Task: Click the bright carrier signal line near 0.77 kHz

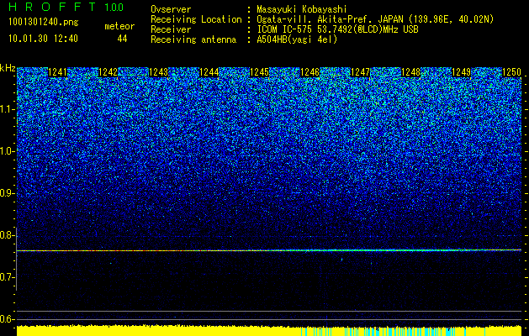Action: point(269,250)
